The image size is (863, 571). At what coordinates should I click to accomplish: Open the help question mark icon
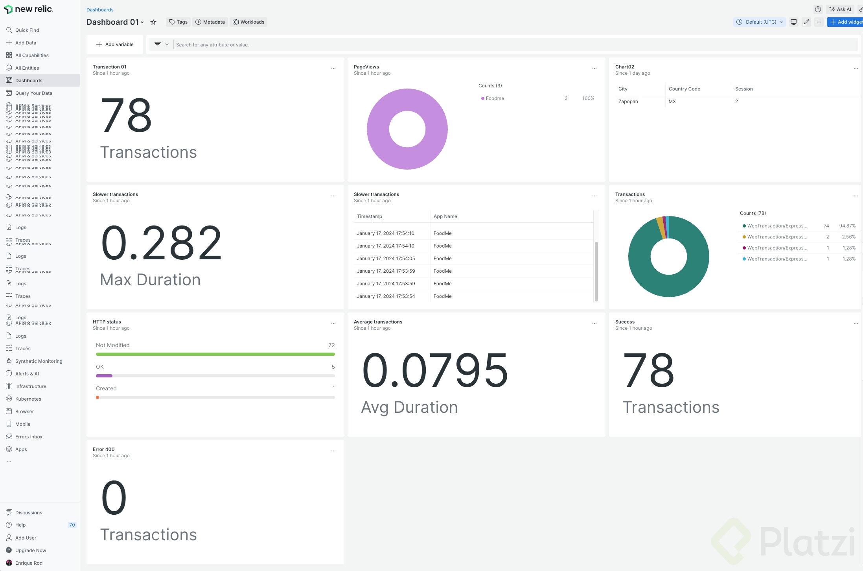point(818,9)
